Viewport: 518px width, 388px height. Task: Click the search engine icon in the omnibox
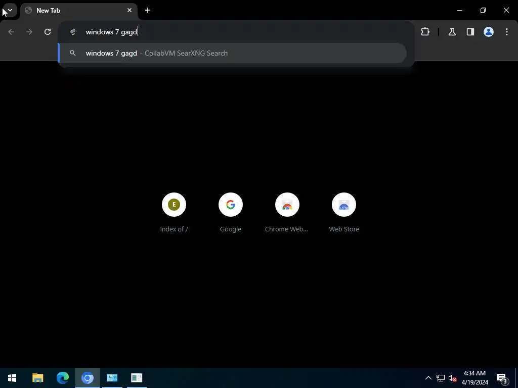73,32
